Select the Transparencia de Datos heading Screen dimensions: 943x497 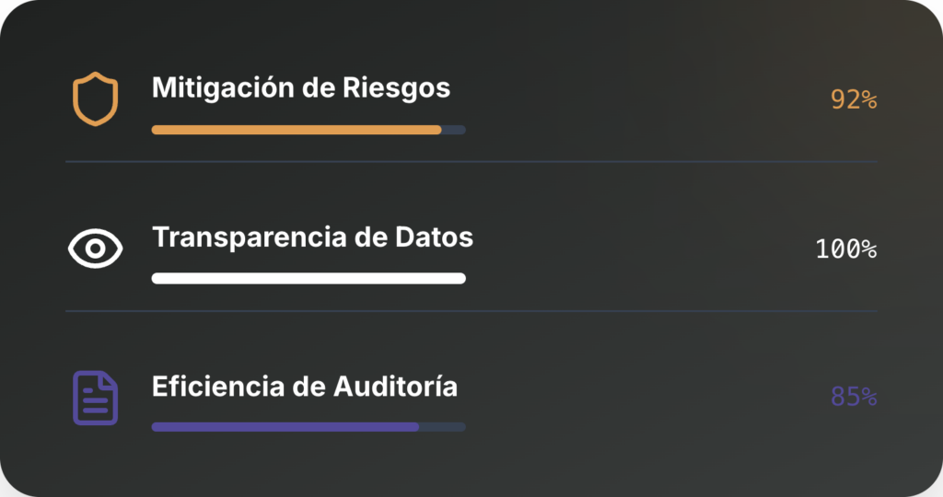coord(312,237)
